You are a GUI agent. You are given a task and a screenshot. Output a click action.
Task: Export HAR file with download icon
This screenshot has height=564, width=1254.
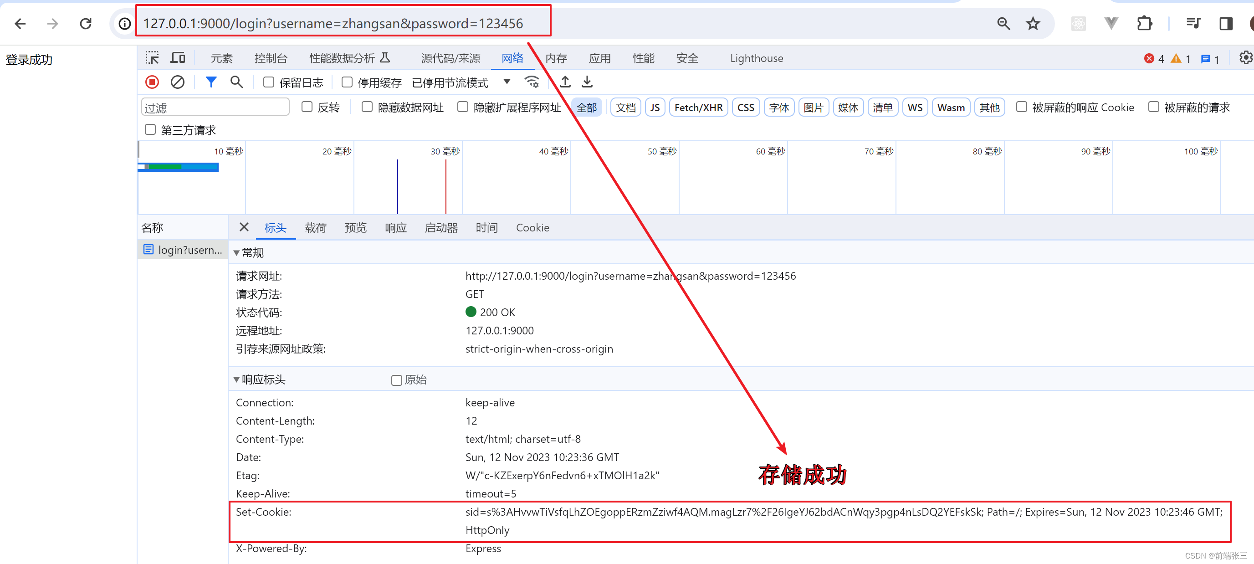click(x=587, y=82)
